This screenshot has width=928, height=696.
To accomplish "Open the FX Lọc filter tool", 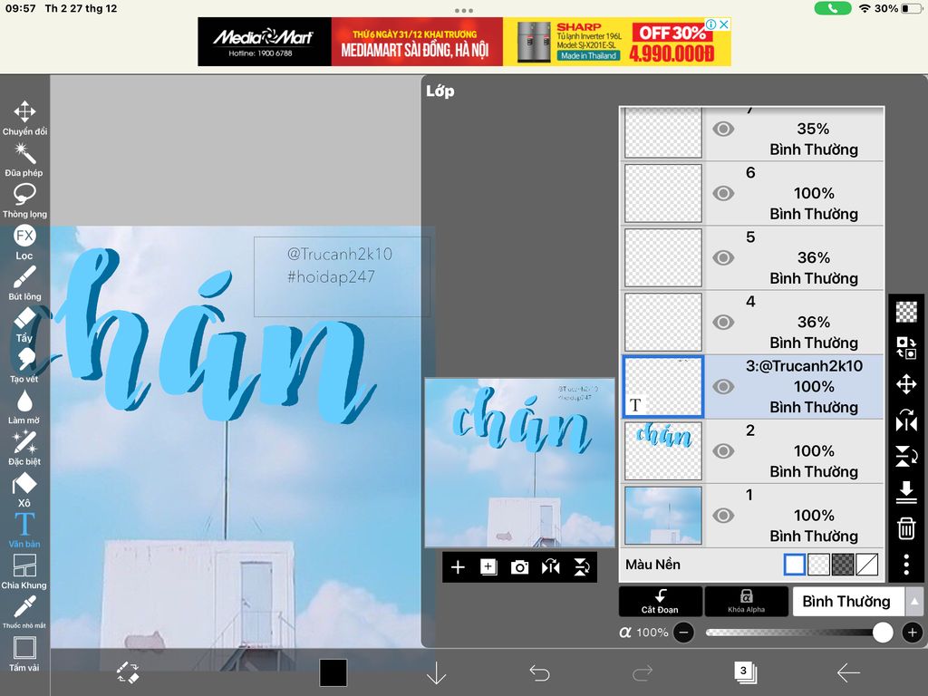I will tap(24, 241).
